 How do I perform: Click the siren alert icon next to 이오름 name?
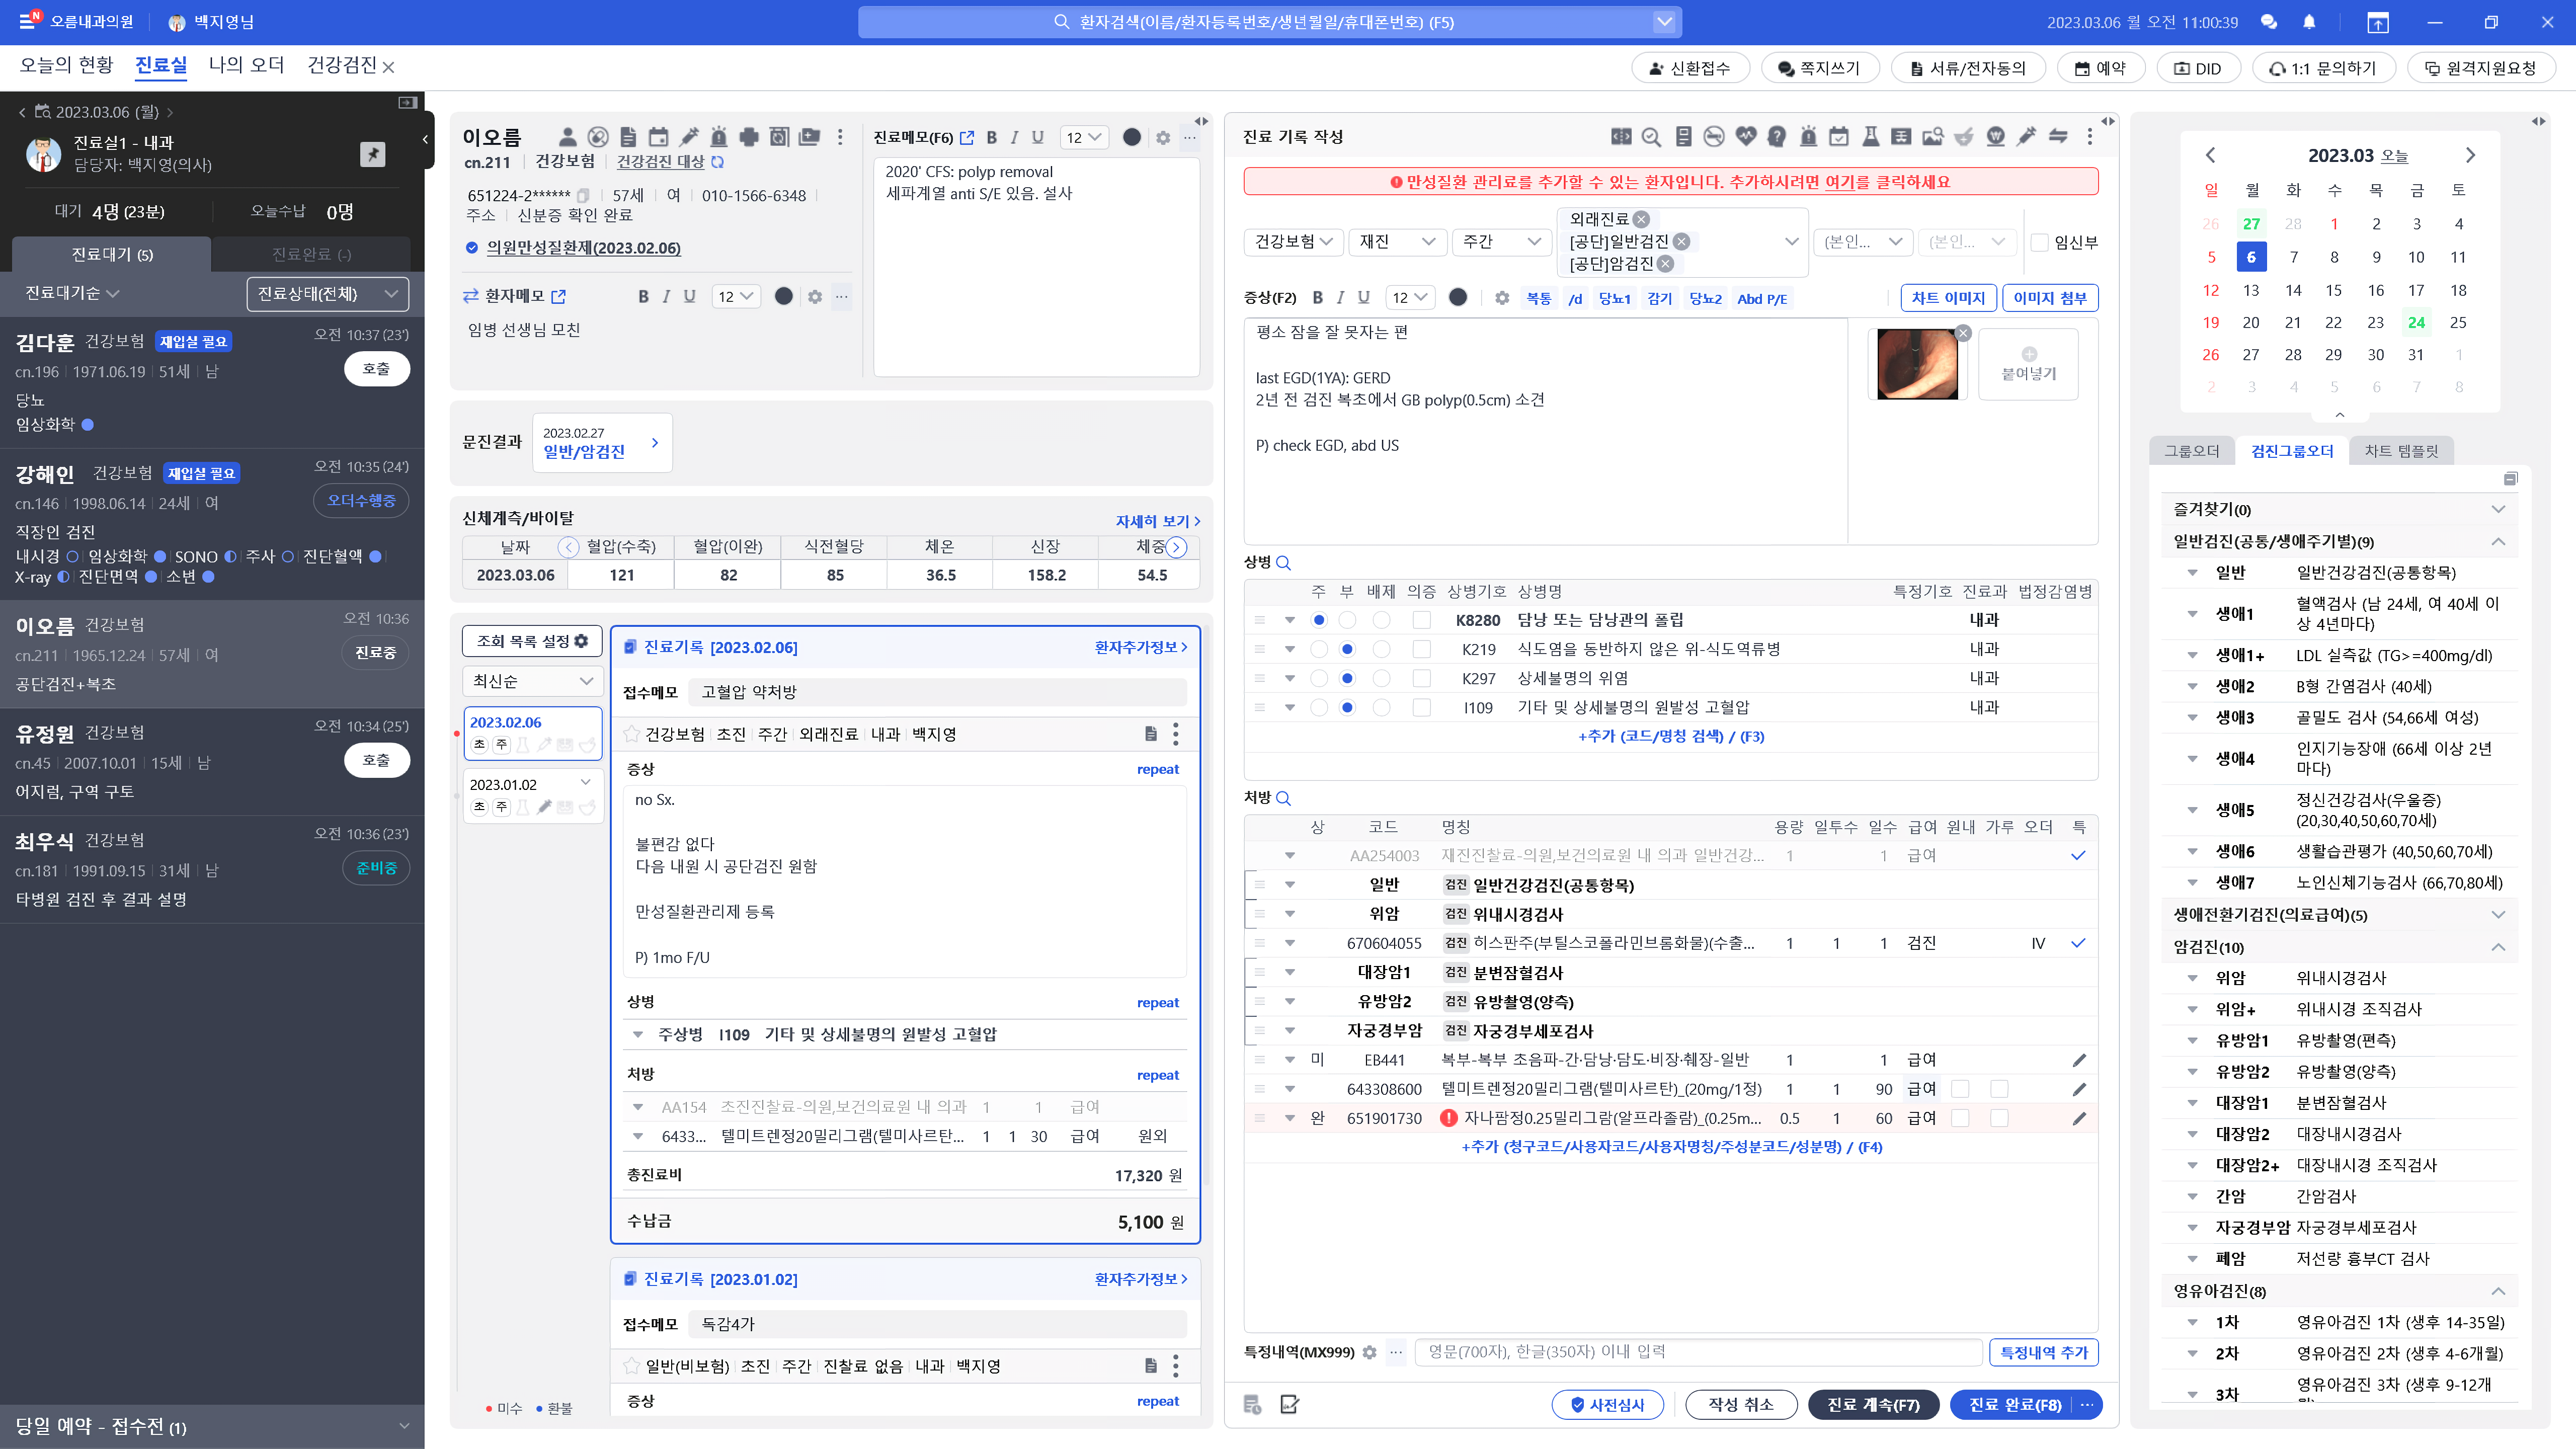(x=718, y=137)
